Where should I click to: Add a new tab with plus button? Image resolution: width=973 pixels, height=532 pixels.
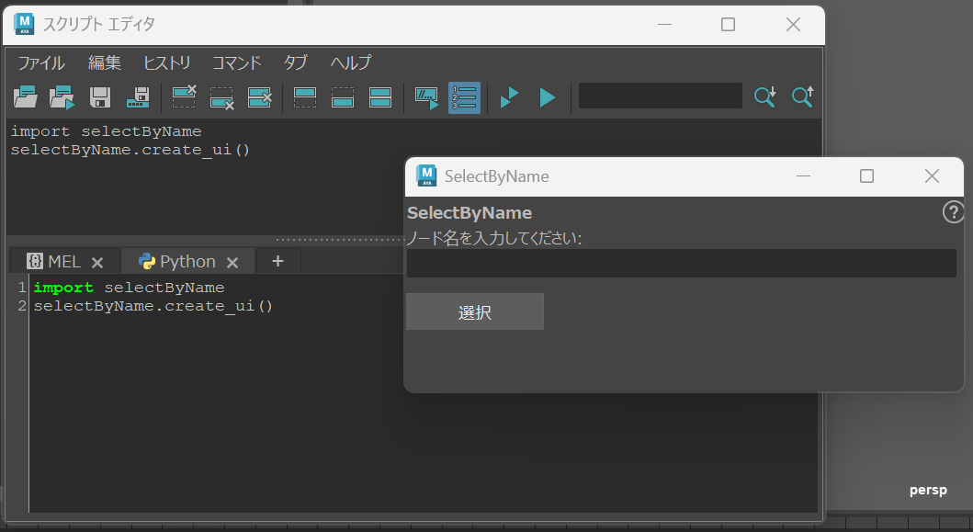(x=277, y=262)
